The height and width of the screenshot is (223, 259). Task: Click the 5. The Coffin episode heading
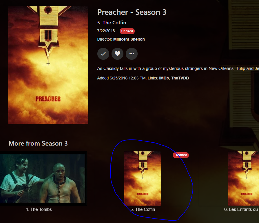[x=112, y=23]
